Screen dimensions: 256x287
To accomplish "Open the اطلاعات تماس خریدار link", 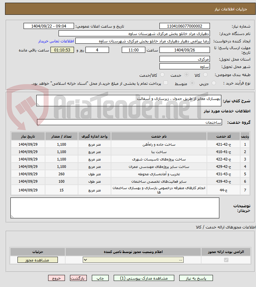I will (56, 41).
